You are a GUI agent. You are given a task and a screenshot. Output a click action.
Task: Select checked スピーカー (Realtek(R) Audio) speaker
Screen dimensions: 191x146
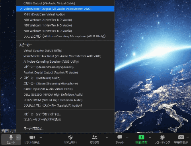[65, 78]
